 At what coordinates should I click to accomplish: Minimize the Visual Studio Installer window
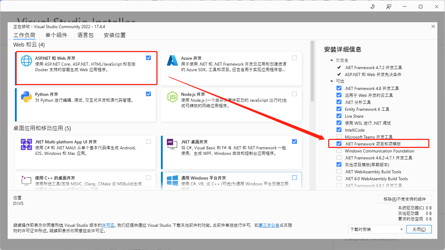tap(405, 7)
